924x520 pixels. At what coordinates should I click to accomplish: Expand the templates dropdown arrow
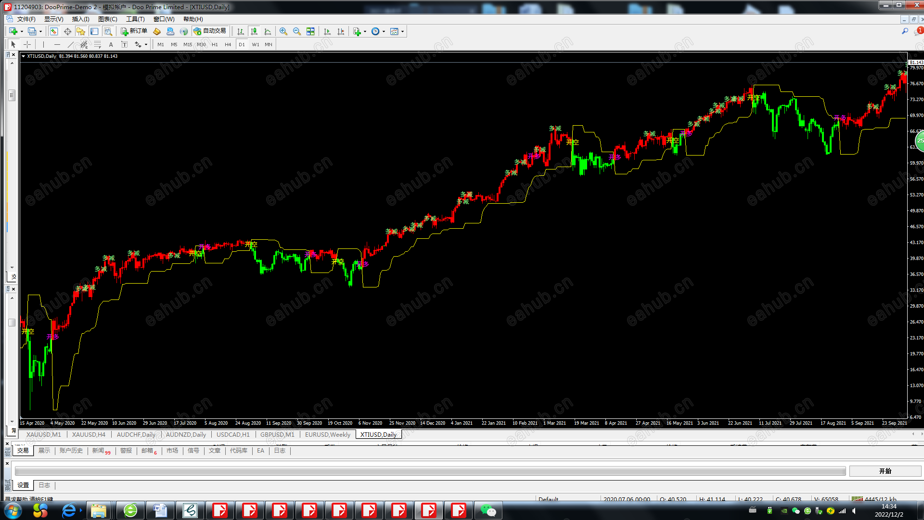[x=402, y=31]
